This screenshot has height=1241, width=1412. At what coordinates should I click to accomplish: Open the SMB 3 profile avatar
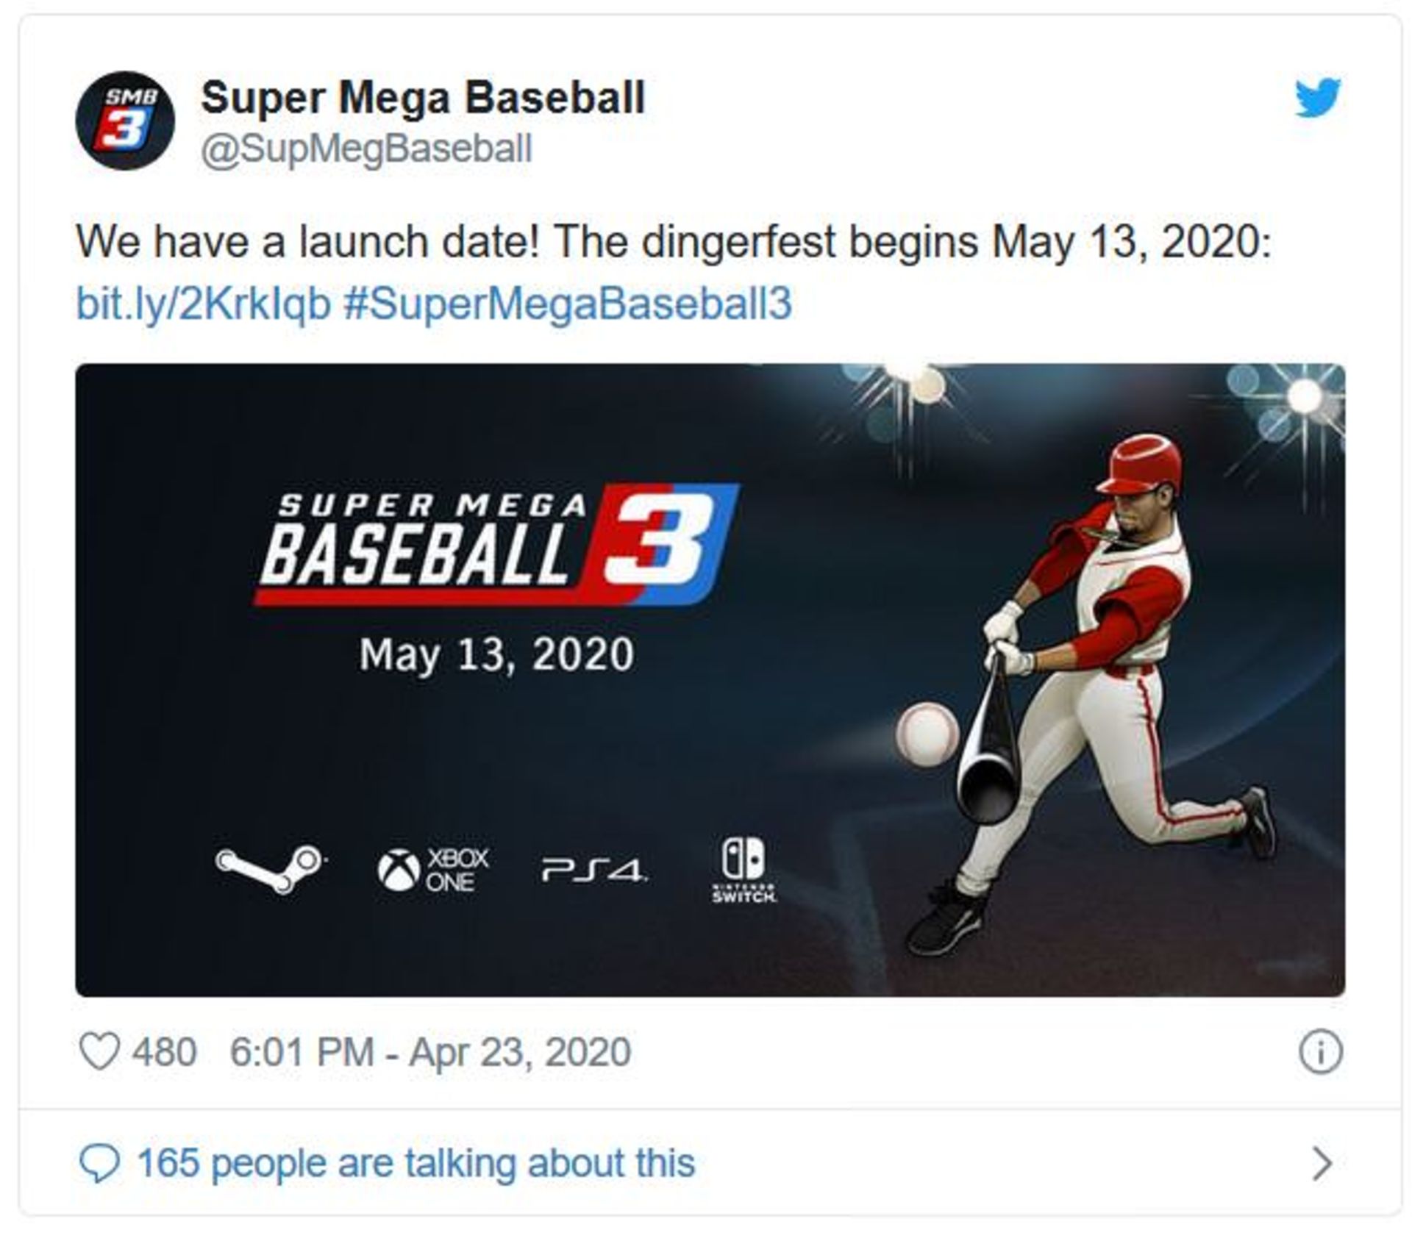(x=125, y=121)
